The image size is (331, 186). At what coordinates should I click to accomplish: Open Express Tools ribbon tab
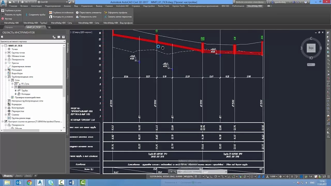[x=178, y=6]
